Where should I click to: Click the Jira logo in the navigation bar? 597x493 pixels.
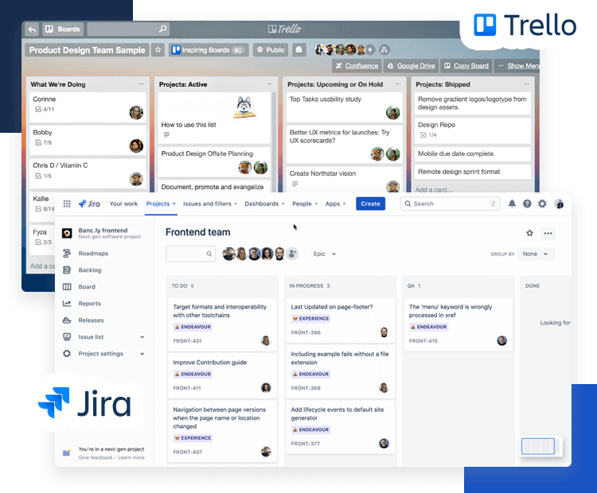point(89,204)
